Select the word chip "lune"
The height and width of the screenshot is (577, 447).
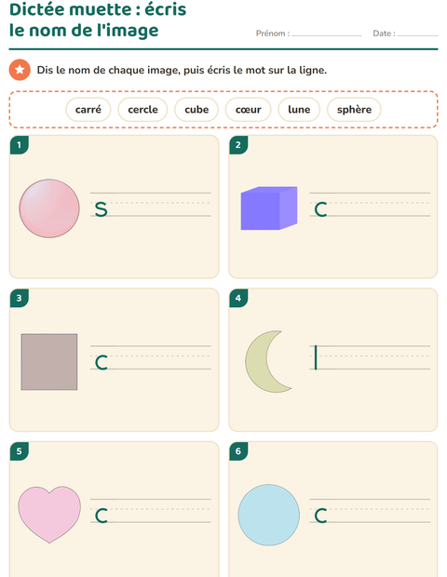pos(299,109)
